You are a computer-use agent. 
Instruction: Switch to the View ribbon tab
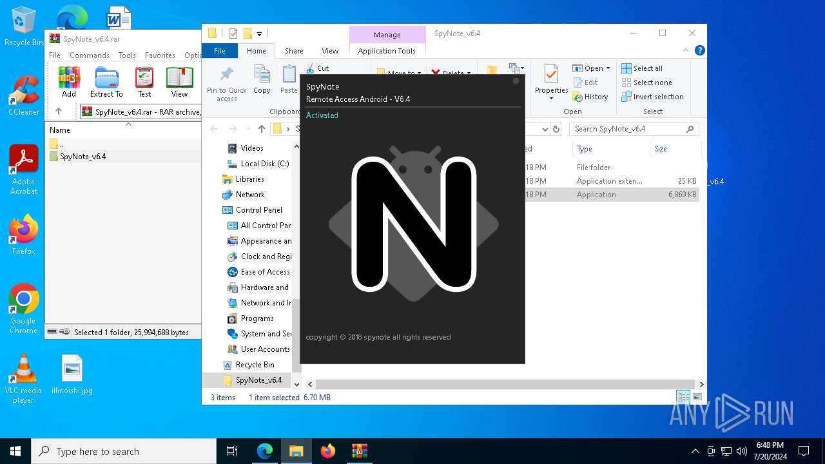(330, 51)
